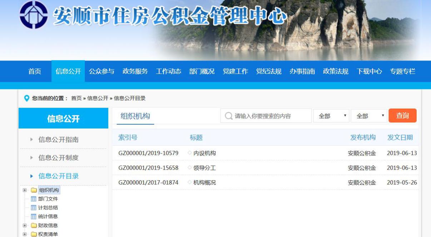Open 工作动态 navigation item

(168, 71)
